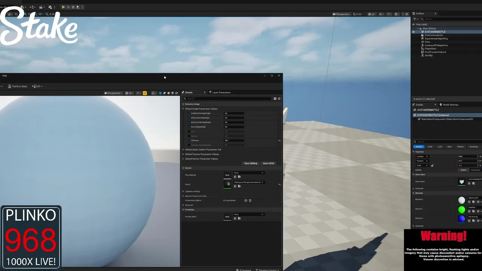The image size is (482, 271).
Task: Click material Details search field
Action: coord(227,99)
